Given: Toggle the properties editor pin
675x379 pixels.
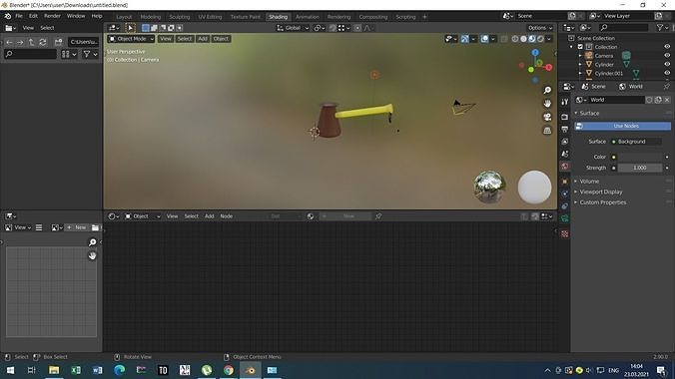Looking at the screenshot, I should click(667, 87).
